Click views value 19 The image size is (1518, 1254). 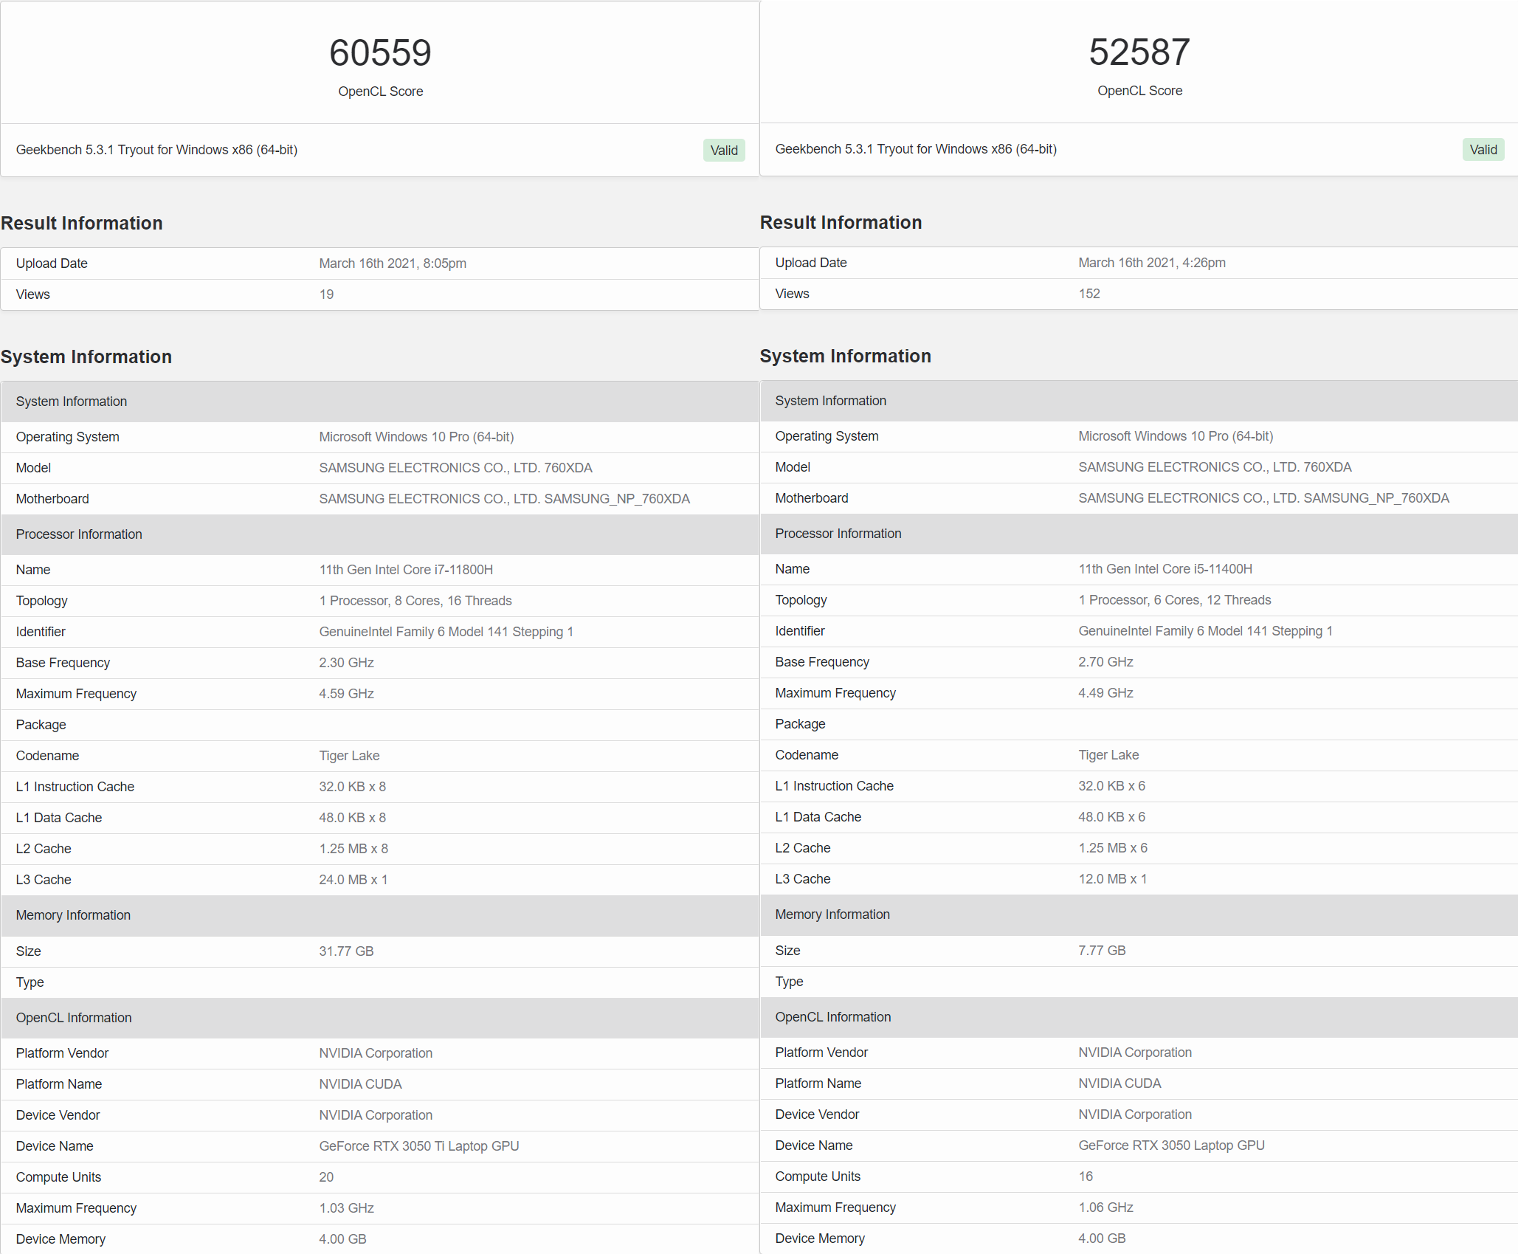326,294
